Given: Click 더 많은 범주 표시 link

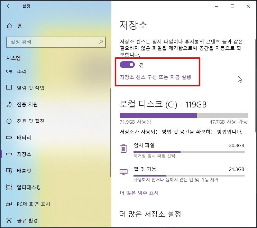Looking at the screenshot, I should tap(139, 193).
